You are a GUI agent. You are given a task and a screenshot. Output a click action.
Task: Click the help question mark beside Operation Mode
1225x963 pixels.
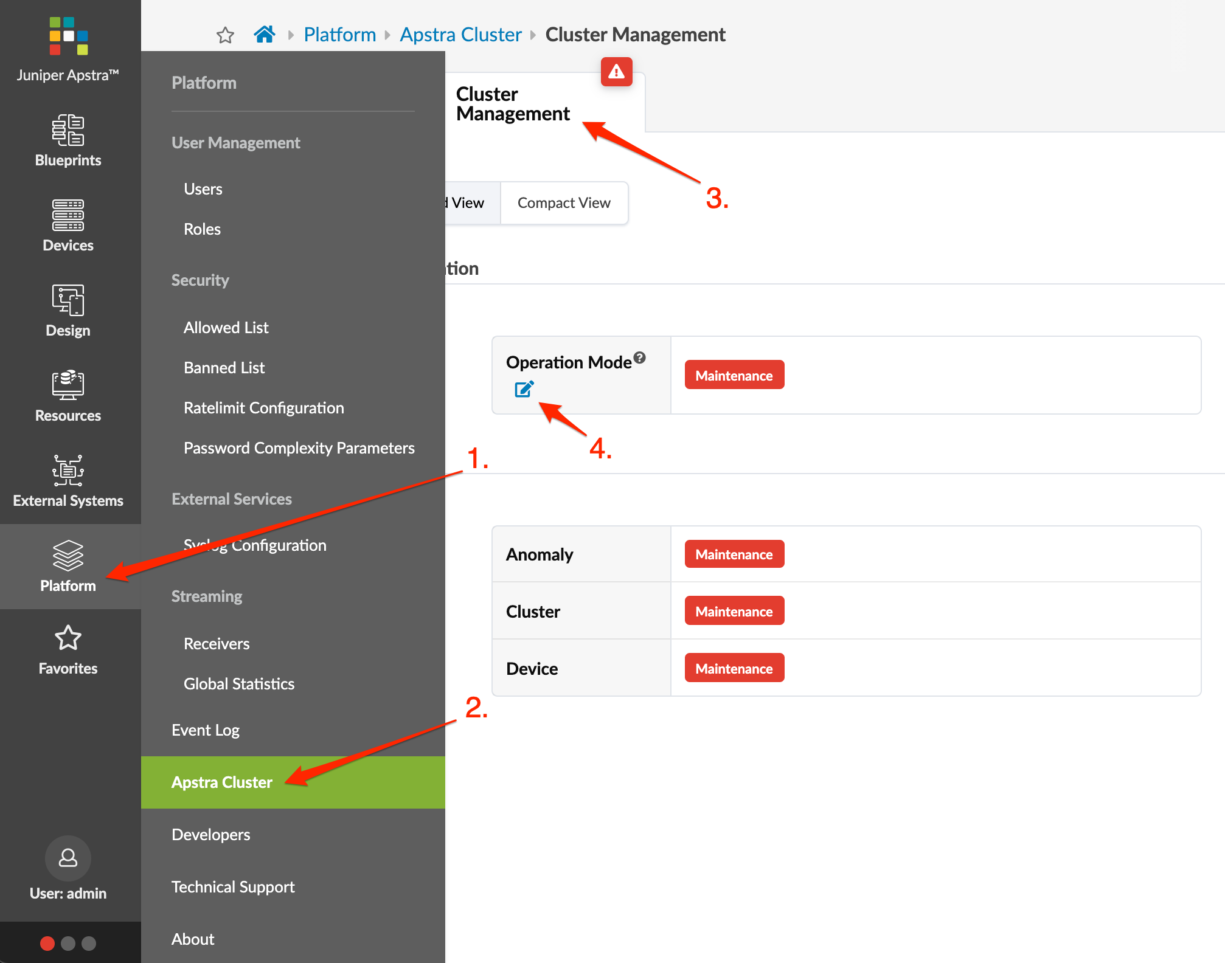pyautogui.click(x=639, y=359)
